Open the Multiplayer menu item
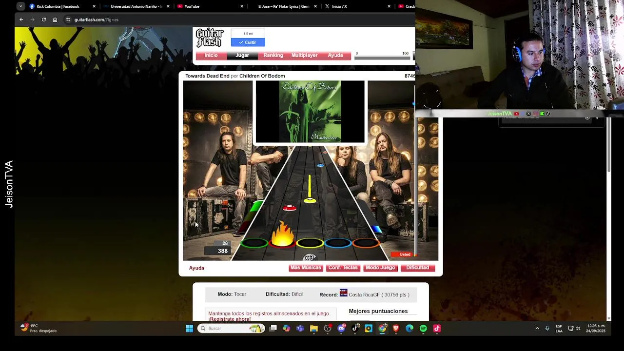 (304, 56)
